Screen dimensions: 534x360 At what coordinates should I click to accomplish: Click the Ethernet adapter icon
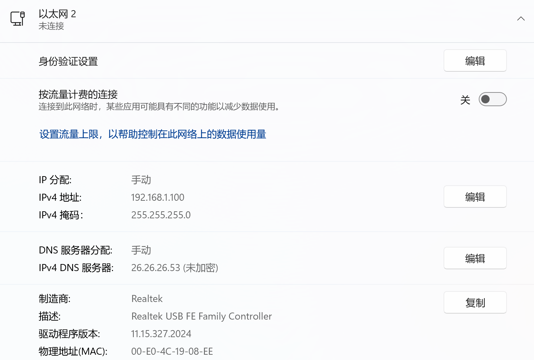[x=18, y=19]
